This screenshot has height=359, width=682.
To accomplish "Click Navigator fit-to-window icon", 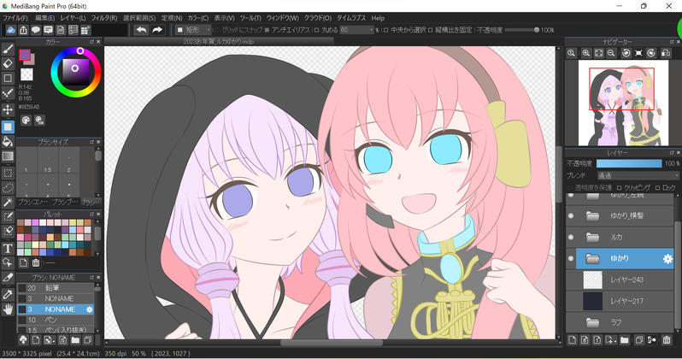I will [x=598, y=53].
